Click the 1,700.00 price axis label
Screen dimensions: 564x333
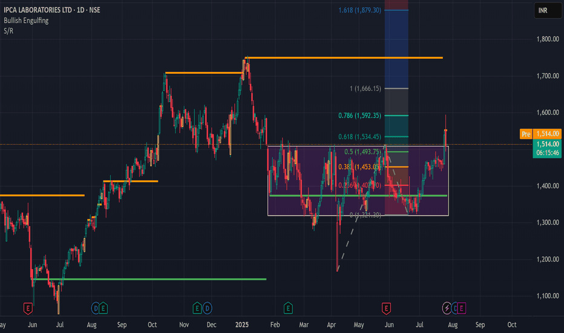click(548, 76)
